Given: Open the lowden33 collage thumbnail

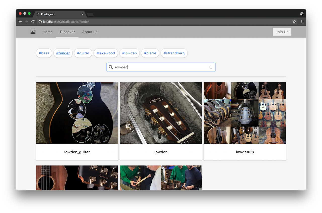Looking at the screenshot, I should click(245, 113).
